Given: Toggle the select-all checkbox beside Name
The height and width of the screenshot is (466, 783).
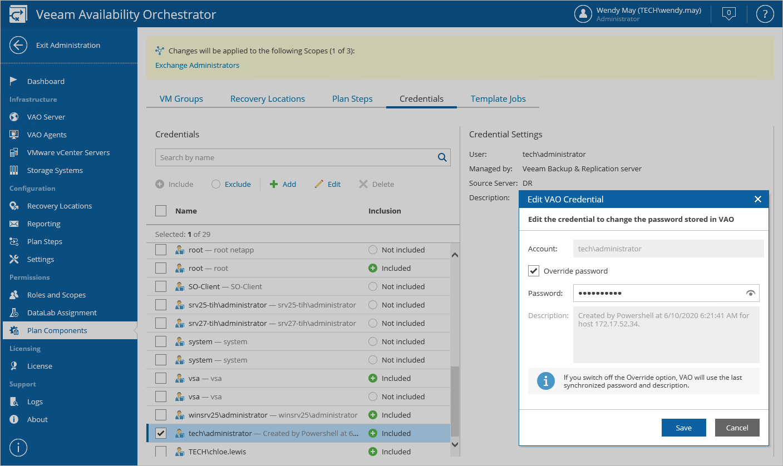Looking at the screenshot, I should click(x=161, y=211).
